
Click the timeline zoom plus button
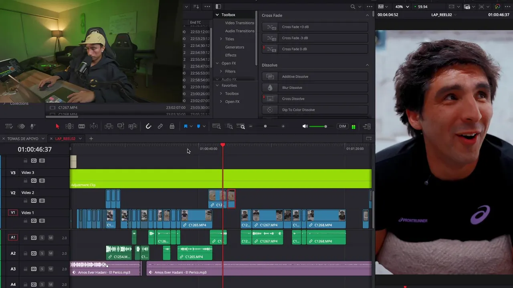(x=283, y=126)
